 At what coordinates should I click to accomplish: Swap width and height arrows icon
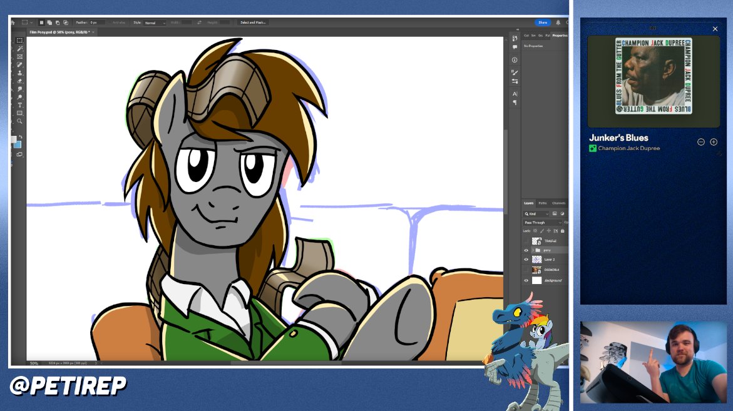coord(200,23)
